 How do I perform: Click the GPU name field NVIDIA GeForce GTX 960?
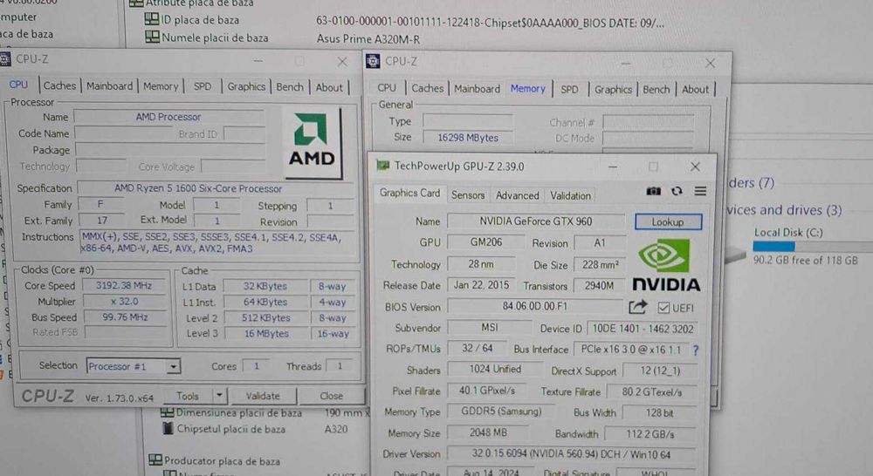536,221
